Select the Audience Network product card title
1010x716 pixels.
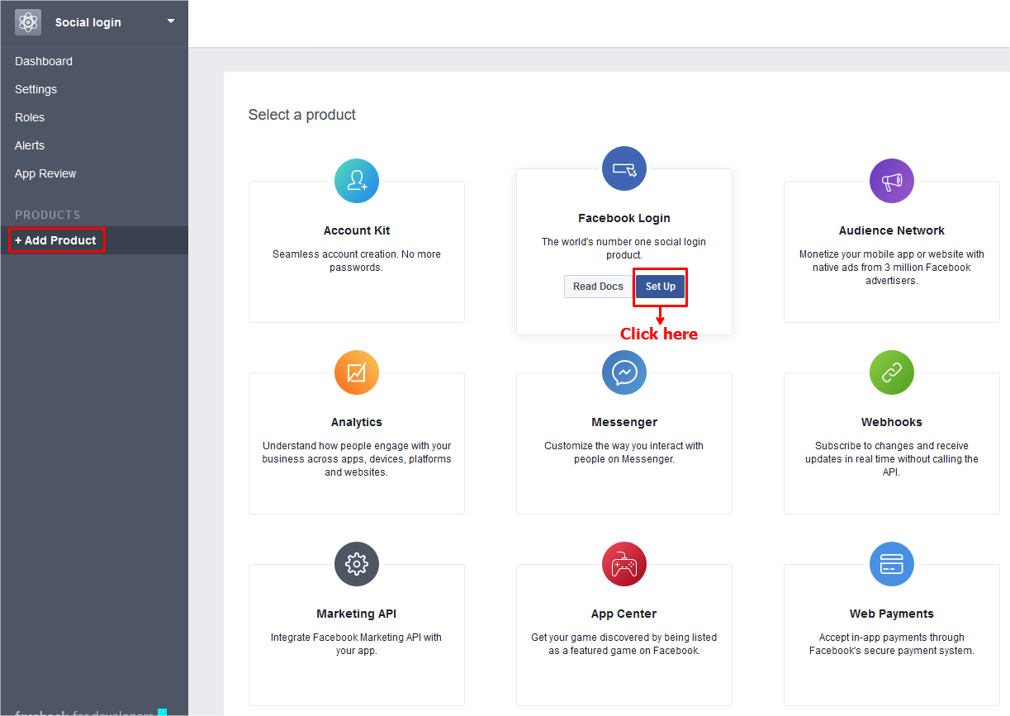[x=892, y=230]
